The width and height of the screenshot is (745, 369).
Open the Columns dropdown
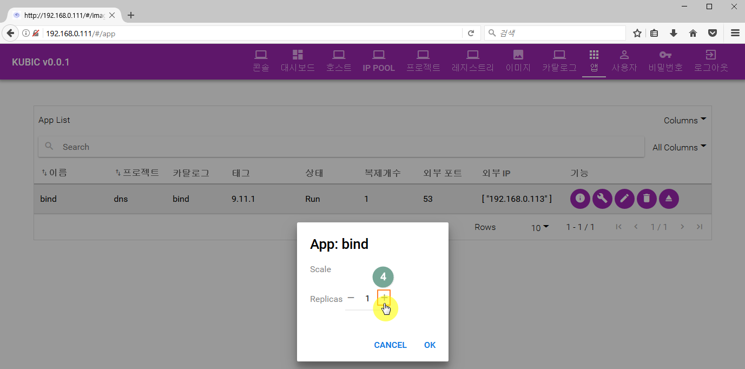click(x=685, y=120)
